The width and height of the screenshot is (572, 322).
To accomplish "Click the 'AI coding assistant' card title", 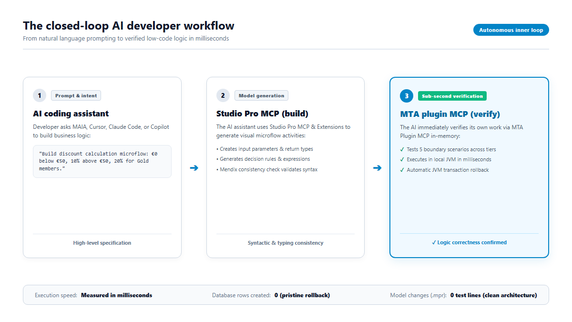I will coord(71,114).
